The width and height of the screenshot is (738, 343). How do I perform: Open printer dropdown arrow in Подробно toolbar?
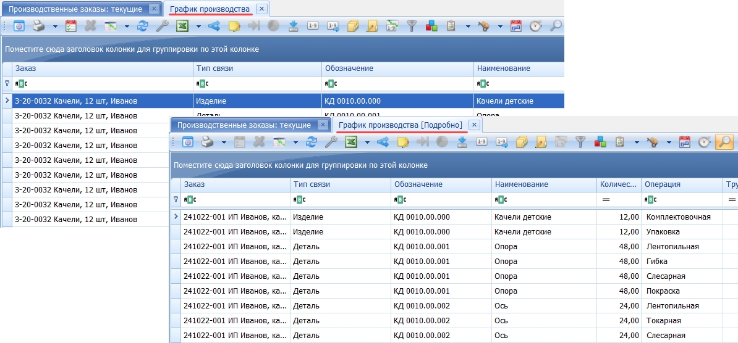point(224,142)
